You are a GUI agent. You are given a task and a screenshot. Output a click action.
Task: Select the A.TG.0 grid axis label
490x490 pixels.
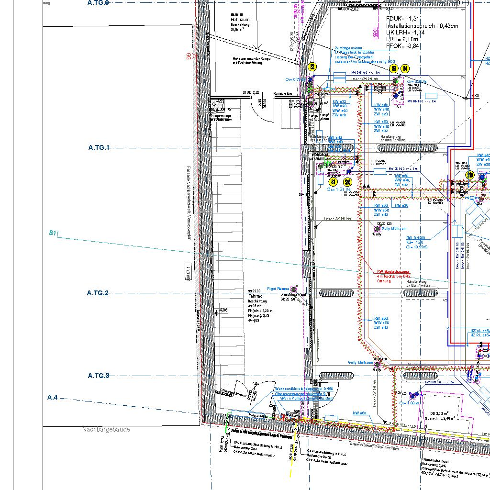click(98, 3)
